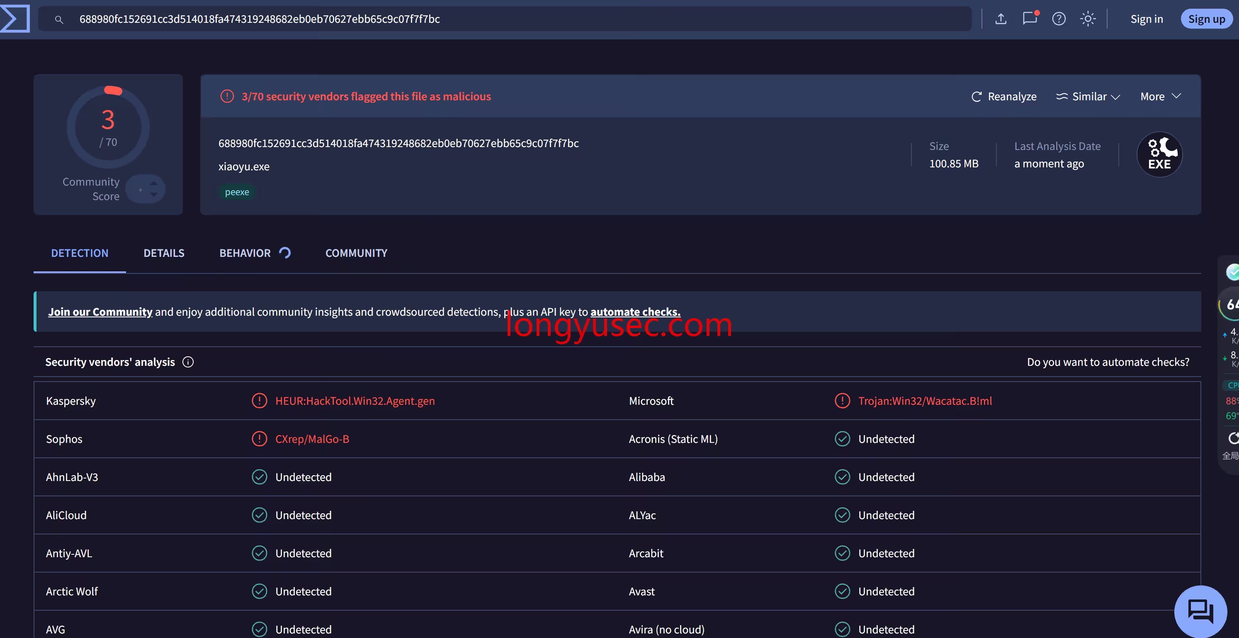
Task: Downvote the community score
Action: 153,195
